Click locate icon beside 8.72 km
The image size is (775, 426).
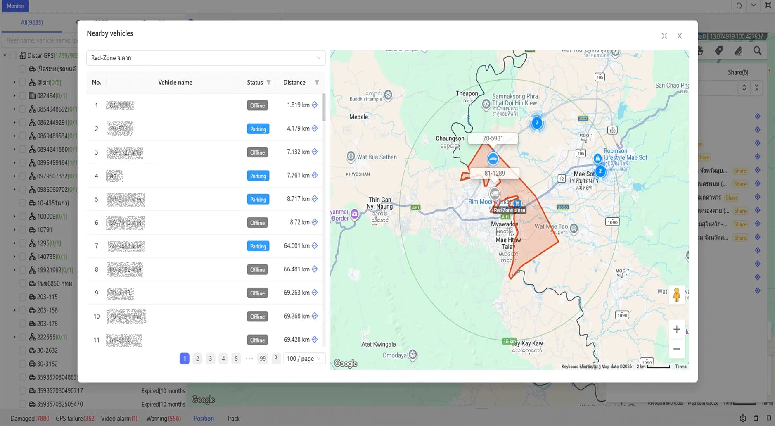tap(315, 222)
